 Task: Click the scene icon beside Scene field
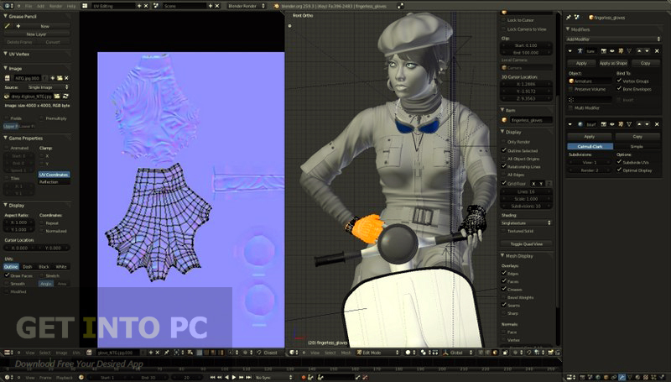(156, 6)
